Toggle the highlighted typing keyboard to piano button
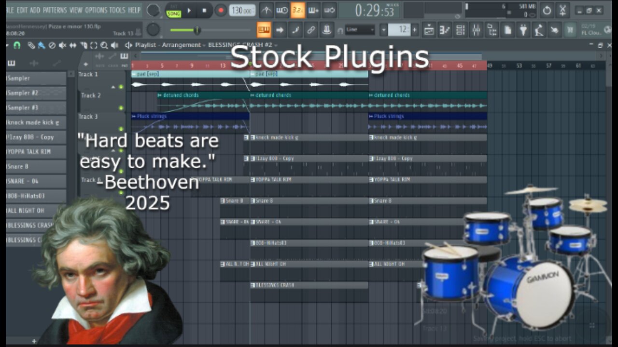 264,30
